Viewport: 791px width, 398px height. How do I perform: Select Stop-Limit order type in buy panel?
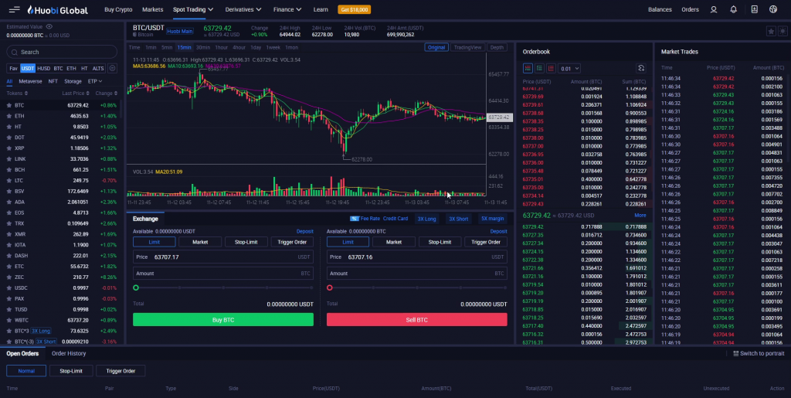coord(246,242)
